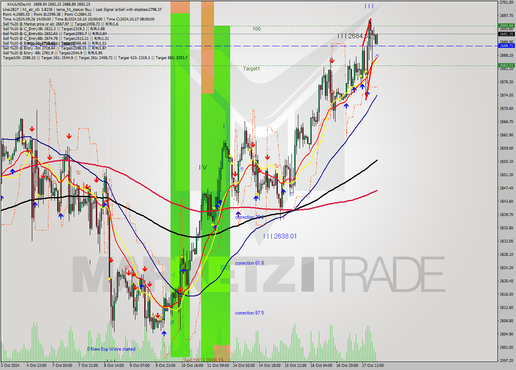Click the 'correction 61.8' label
Screen dimensions: 516x370
[x=250, y=263]
